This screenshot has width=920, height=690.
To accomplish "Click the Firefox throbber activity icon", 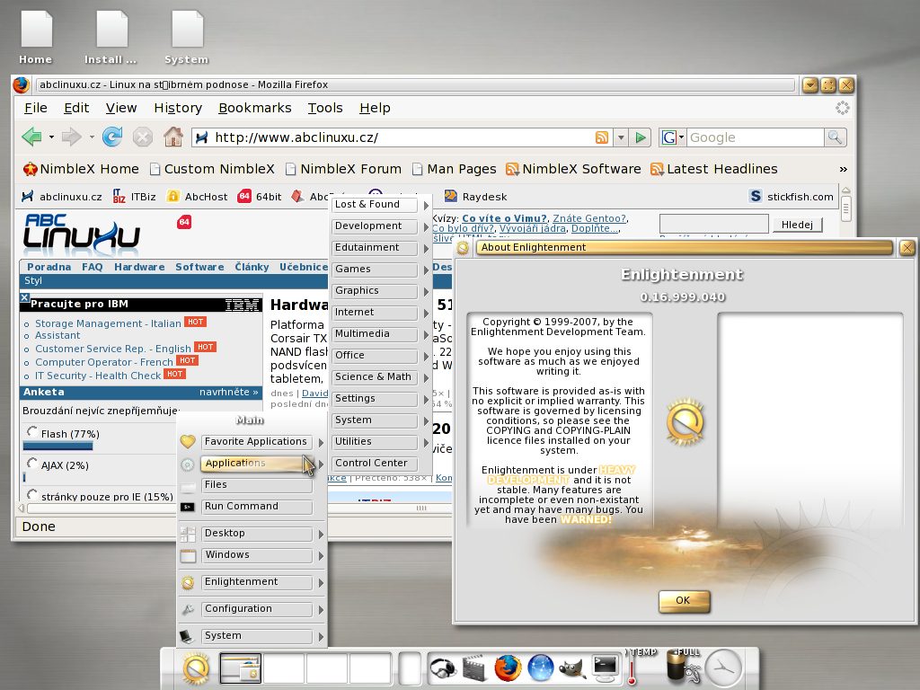I will (x=843, y=108).
